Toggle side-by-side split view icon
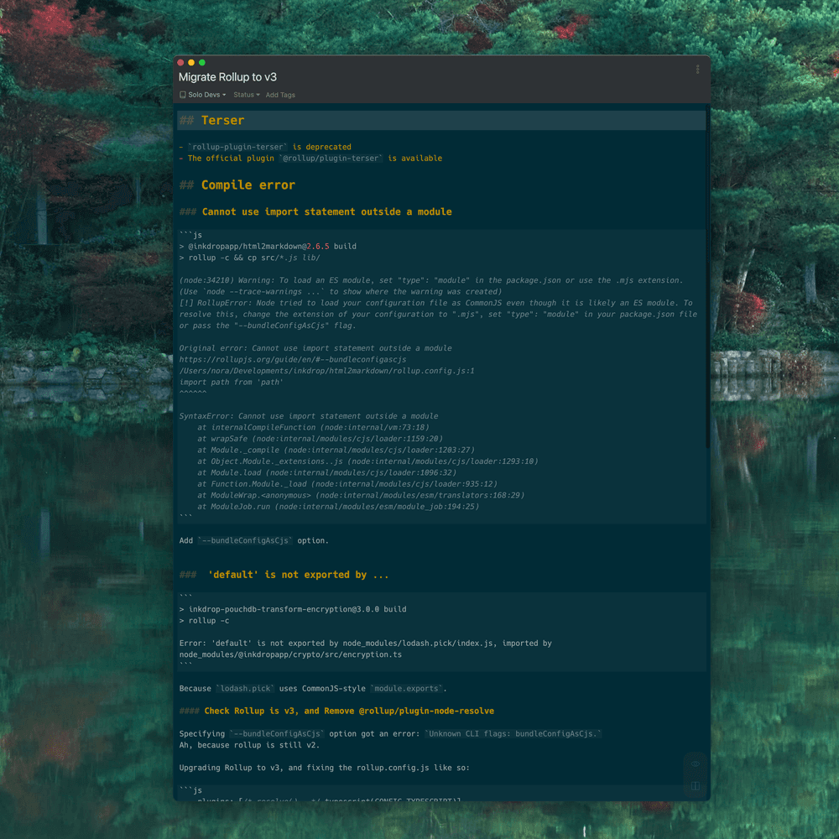 [x=695, y=786]
